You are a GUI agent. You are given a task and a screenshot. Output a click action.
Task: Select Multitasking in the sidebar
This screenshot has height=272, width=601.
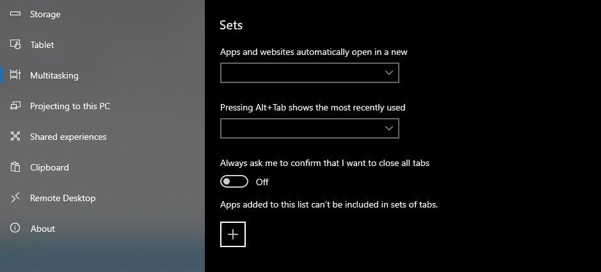54,75
